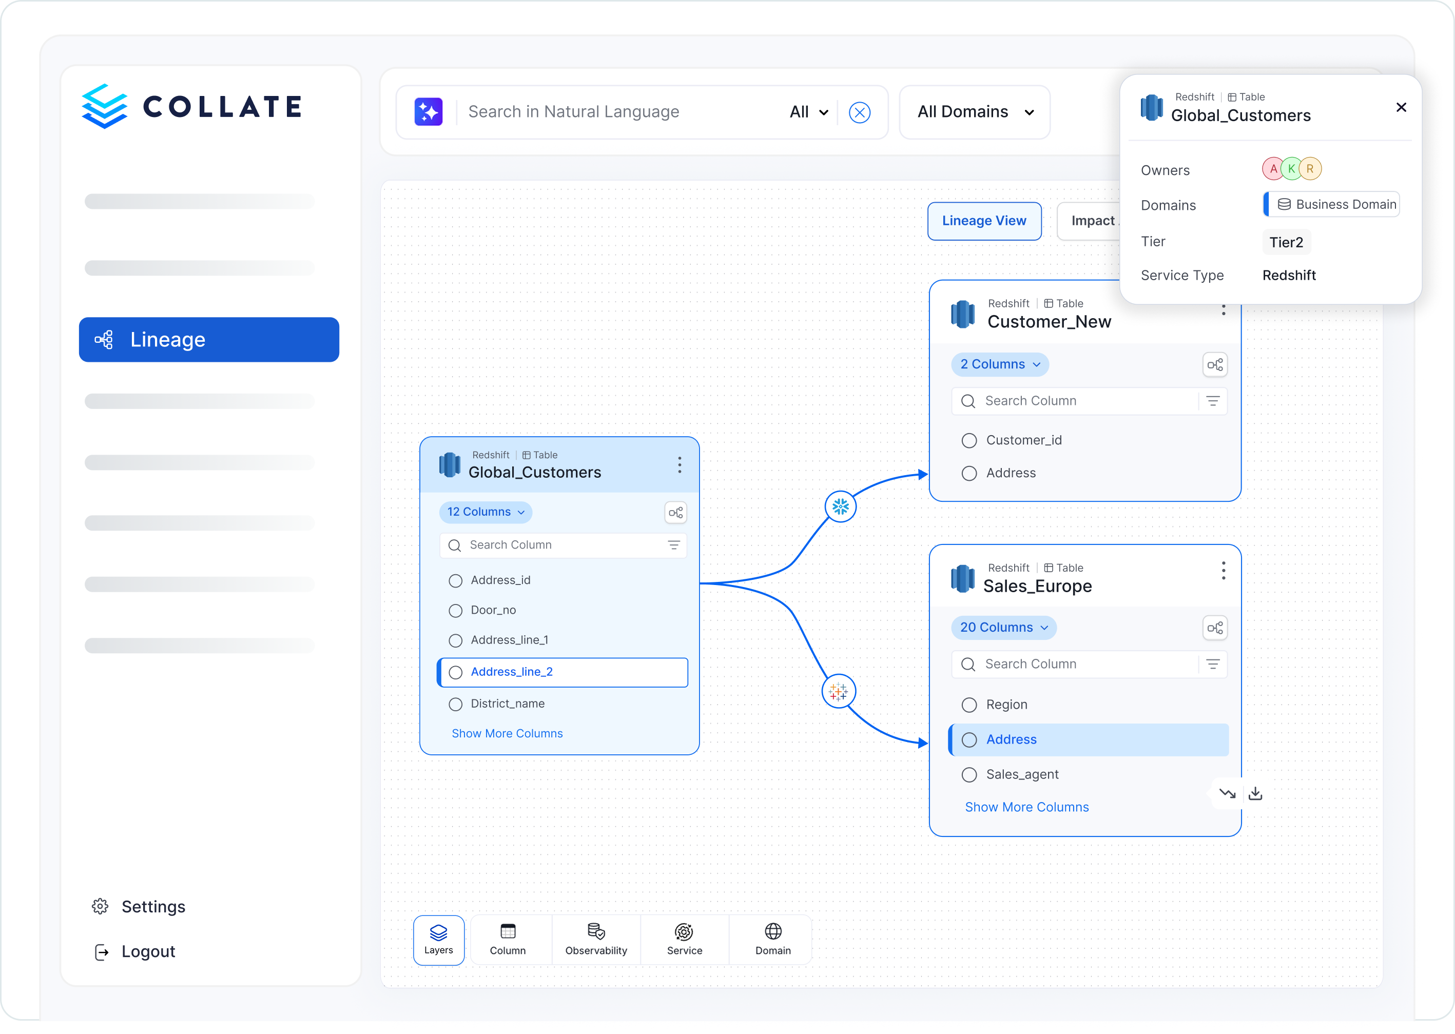This screenshot has height=1034, width=1455.
Task: Click the Tableau pipeline node on the lineage edge
Action: [x=839, y=691]
